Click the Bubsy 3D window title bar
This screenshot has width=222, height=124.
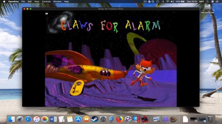pos(111,9)
